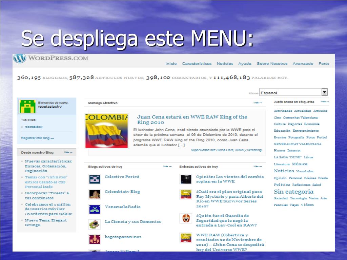Open Nuevo Tema: Elegant Grunge post

coord(46,223)
